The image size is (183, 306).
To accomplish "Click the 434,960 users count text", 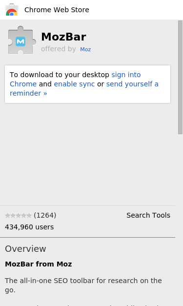I will tap(29, 227).
